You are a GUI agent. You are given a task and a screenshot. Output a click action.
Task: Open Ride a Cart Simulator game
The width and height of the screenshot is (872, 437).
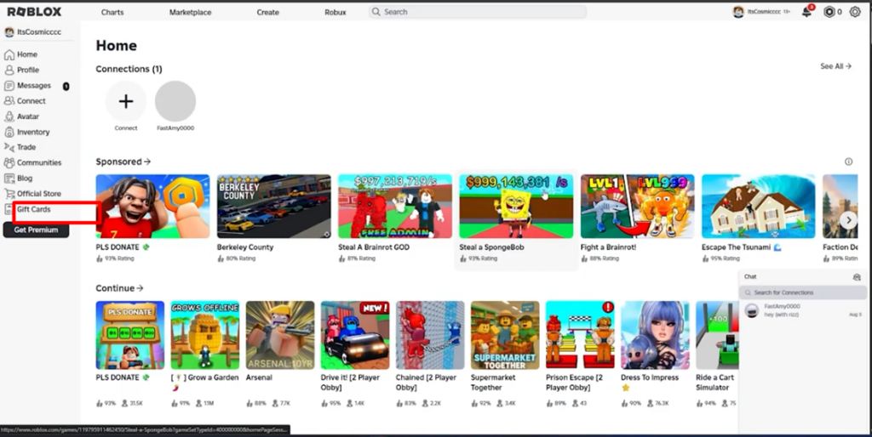point(717,335)
